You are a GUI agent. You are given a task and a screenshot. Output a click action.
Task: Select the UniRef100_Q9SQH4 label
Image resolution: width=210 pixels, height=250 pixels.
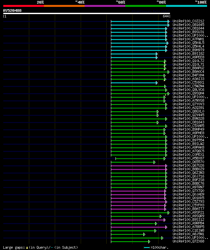pyautogui.click(x=188, y=93)
